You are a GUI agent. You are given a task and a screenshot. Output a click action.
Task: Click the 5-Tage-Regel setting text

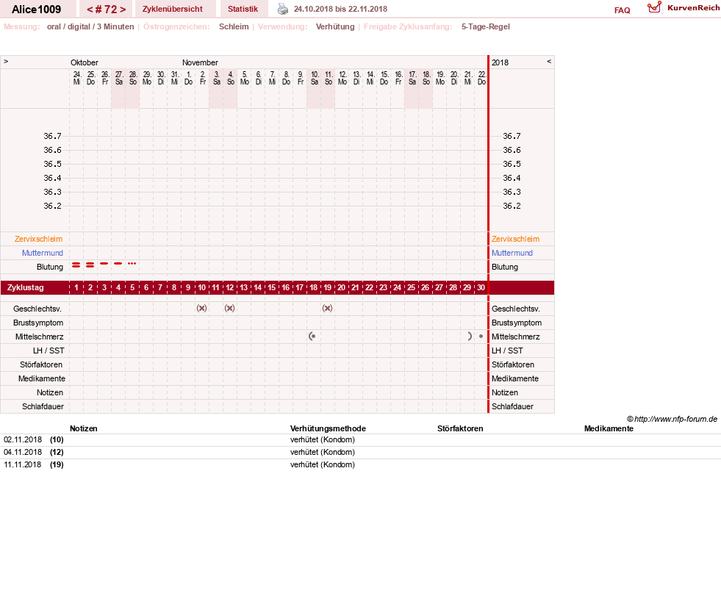(486, 26)
